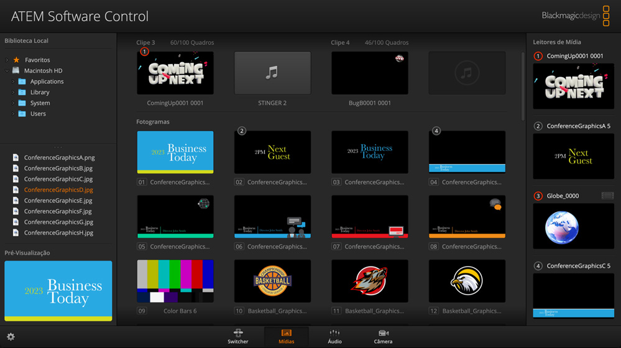Image resolution: width=621 pixels, height=348 pixels.
Task: Switch to the Switcher tab
Action: coord(237,336)
